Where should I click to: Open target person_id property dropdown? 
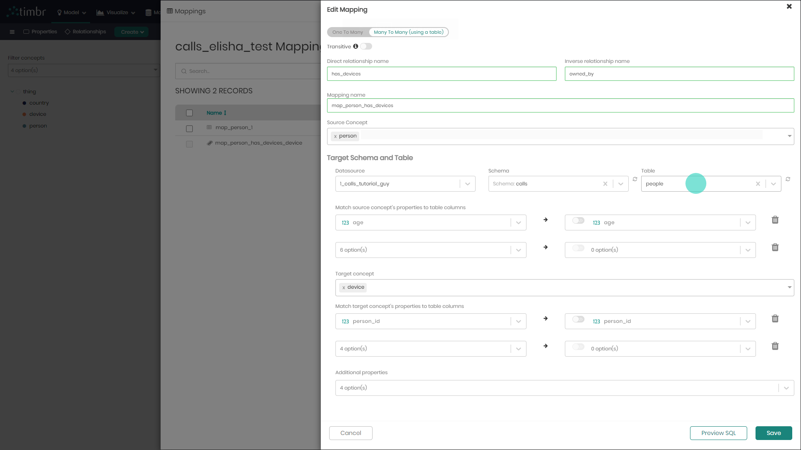point(518,321)
